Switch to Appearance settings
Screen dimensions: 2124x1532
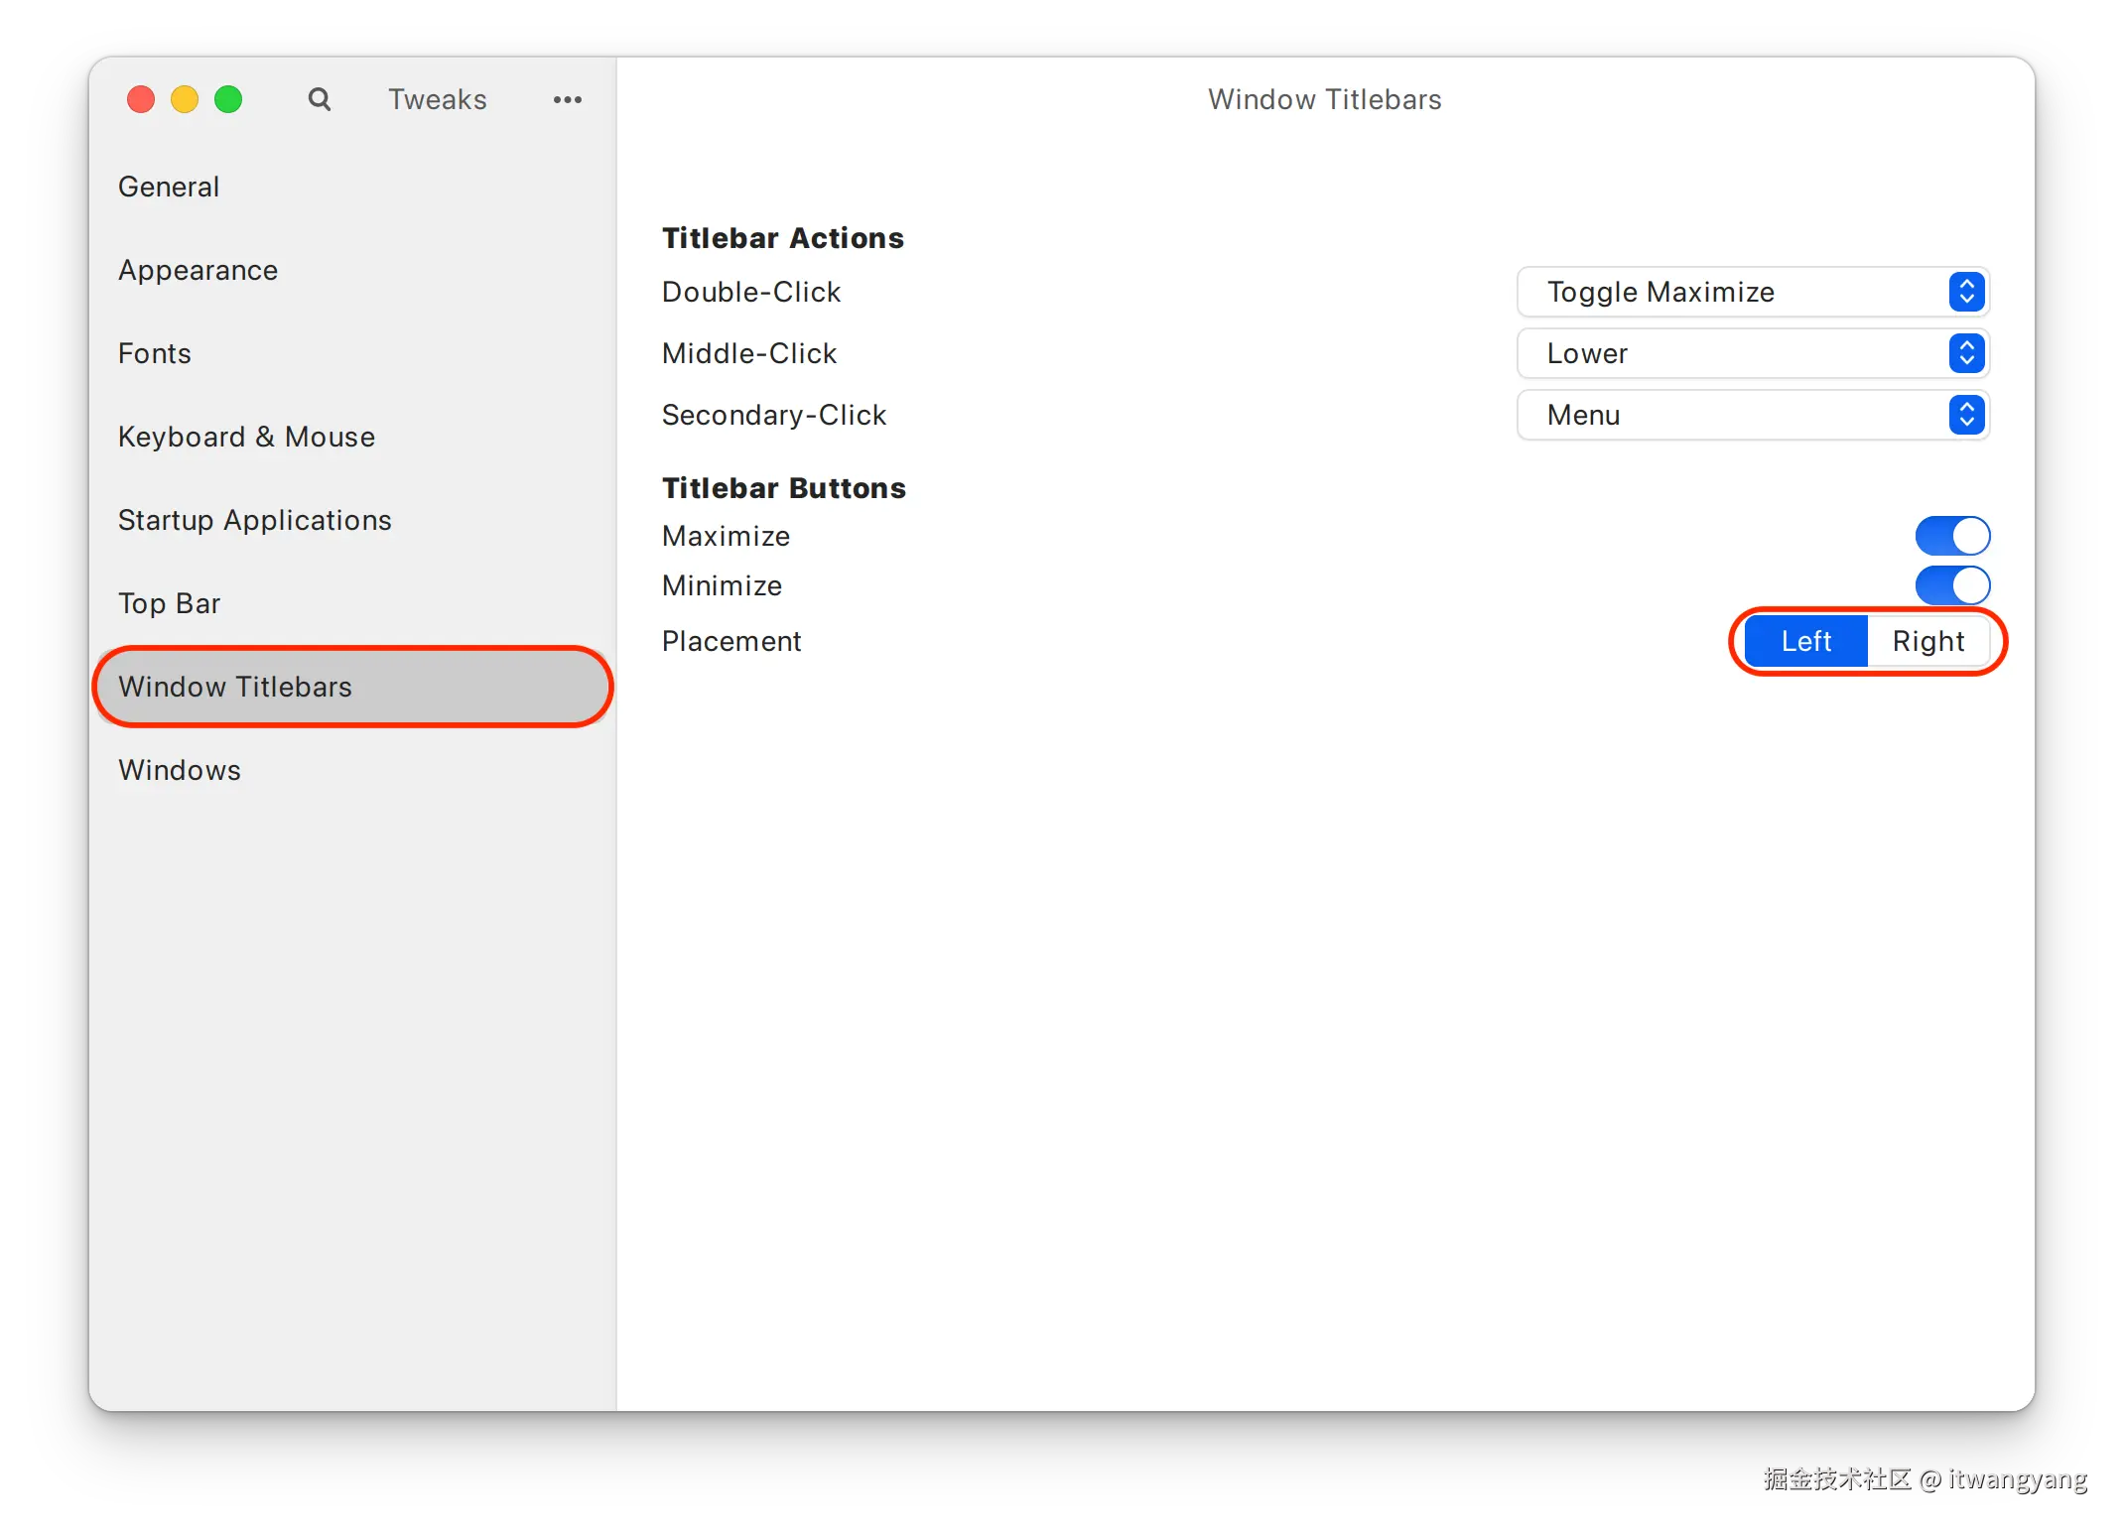tap(198, 270)
